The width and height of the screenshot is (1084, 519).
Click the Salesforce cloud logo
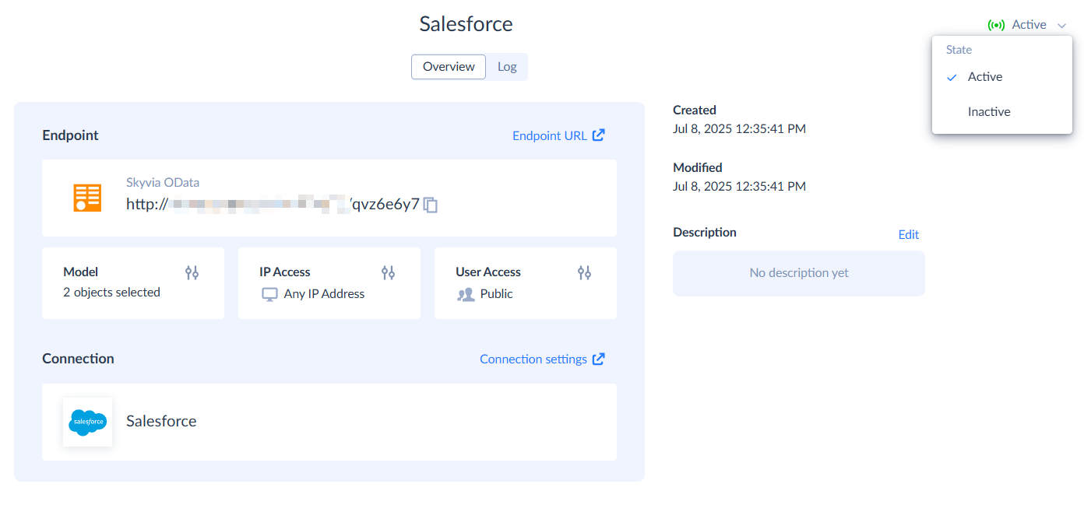[87, 422]
